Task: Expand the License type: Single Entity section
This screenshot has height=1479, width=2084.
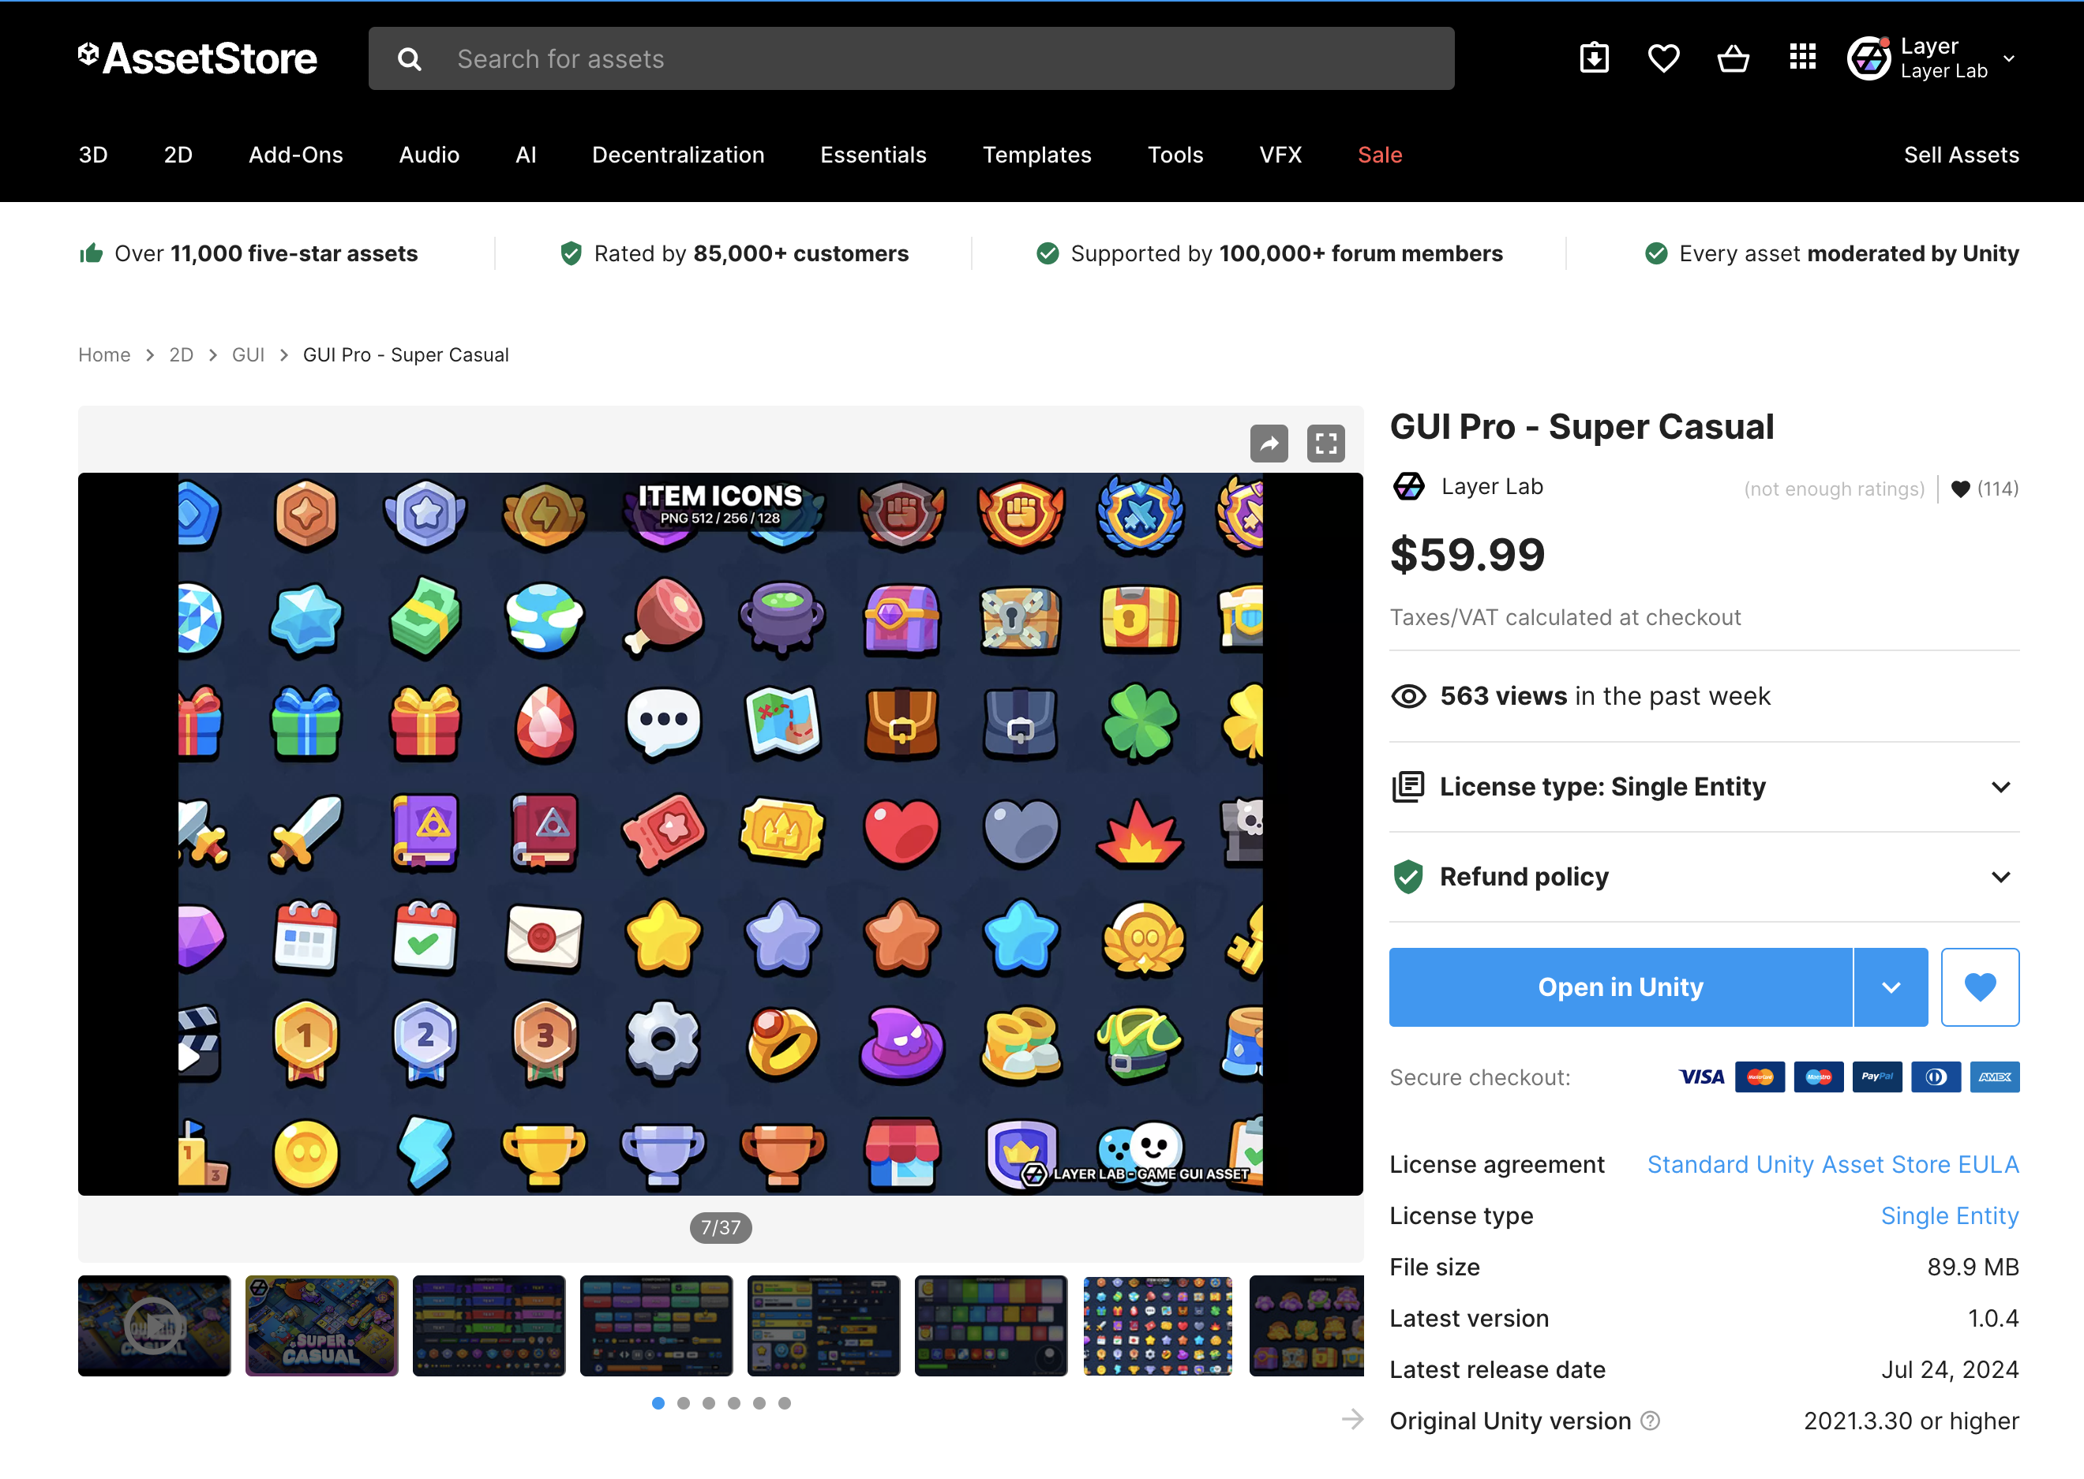Action: pos(1704,786)
